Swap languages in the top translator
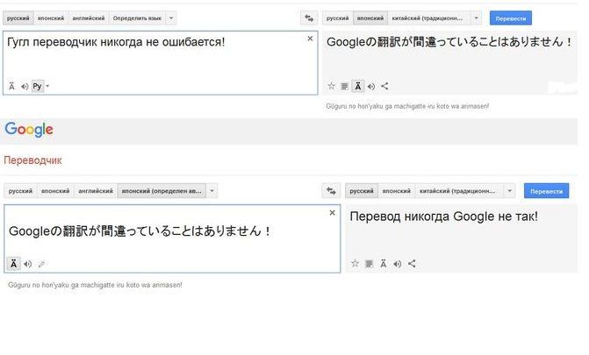The image size is (589, 355). [309, 18]
